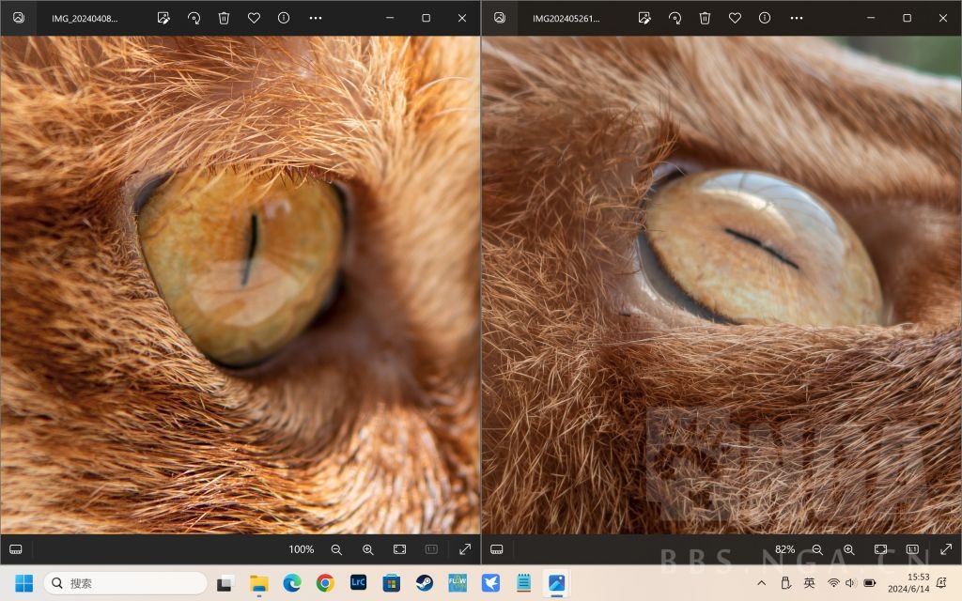Zoom in on the right photo

[848, 549]
